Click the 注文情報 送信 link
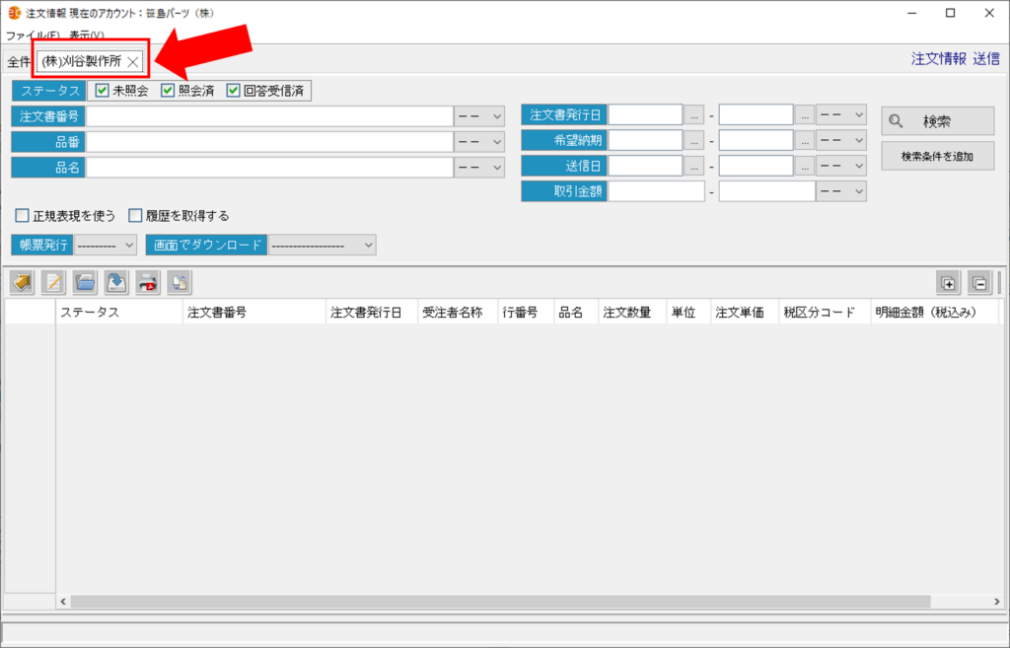This screenshot has height=648, width=1010. 955,59
